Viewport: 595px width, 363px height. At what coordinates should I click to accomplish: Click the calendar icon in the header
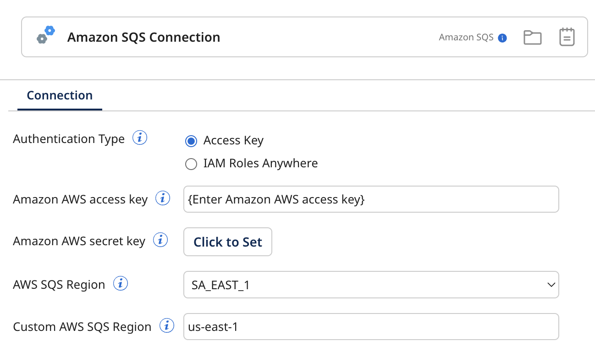tap(567, 37)
